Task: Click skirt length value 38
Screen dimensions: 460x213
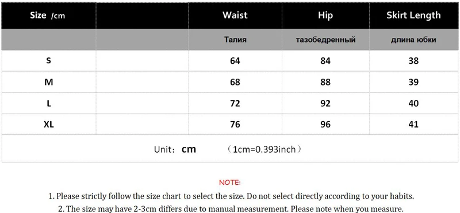Action: (x=413, y=61)
